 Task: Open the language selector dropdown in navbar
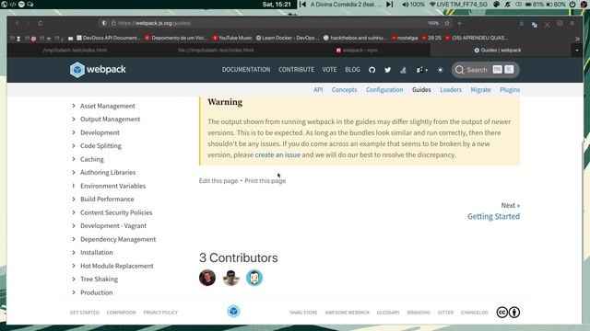pyautogui.click(x=421, y=70)
